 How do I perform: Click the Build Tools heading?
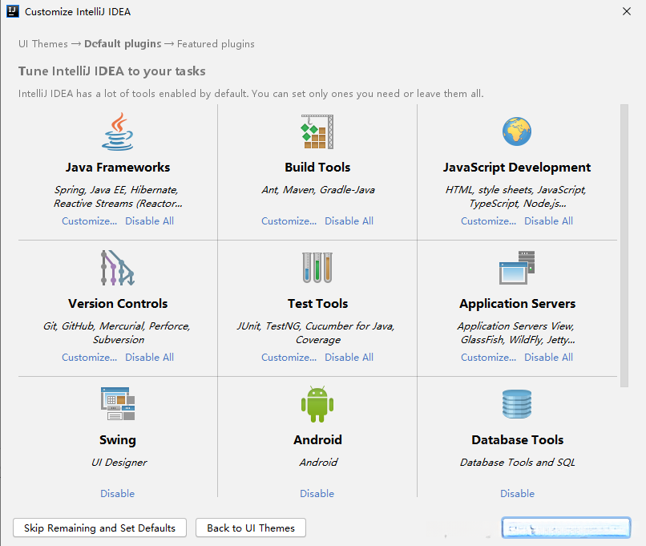pyautogui.click(x=317, y=168)
